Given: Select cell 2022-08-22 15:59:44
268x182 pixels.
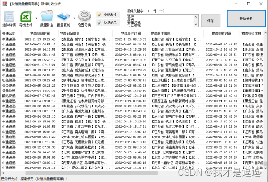Looking at the screenshot, I should 40,106.
